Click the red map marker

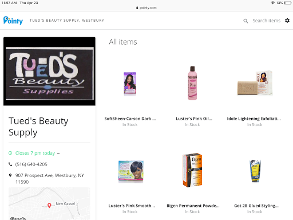[49, 205]
